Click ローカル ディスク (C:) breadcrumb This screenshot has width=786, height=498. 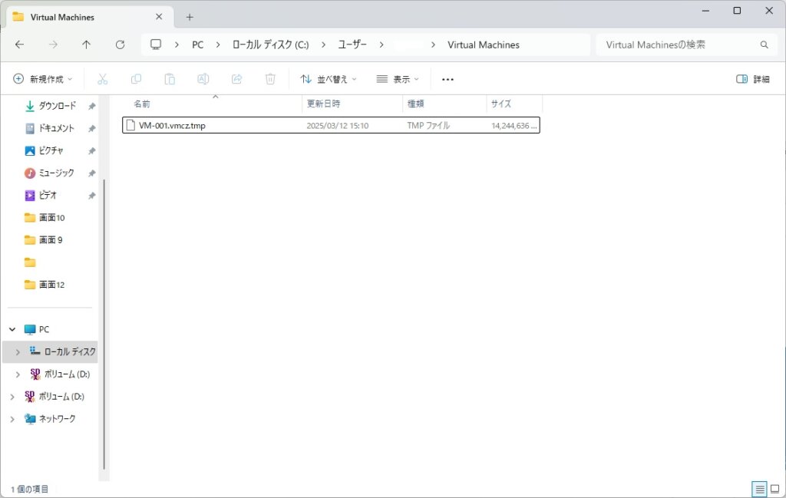pos(271,45)
